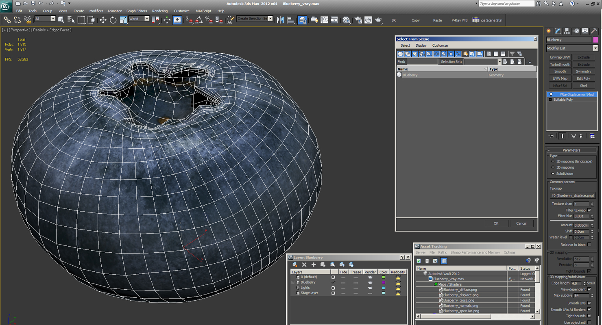Click the Unlink Selection tool
Screen dimensions: 602x325
click(17, 19)
